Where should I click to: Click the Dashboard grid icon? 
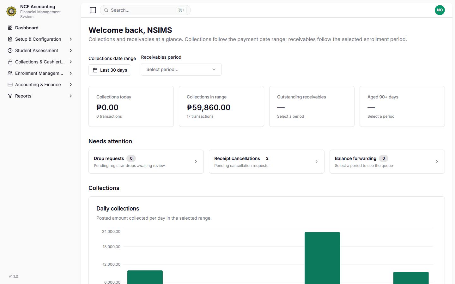10,28
